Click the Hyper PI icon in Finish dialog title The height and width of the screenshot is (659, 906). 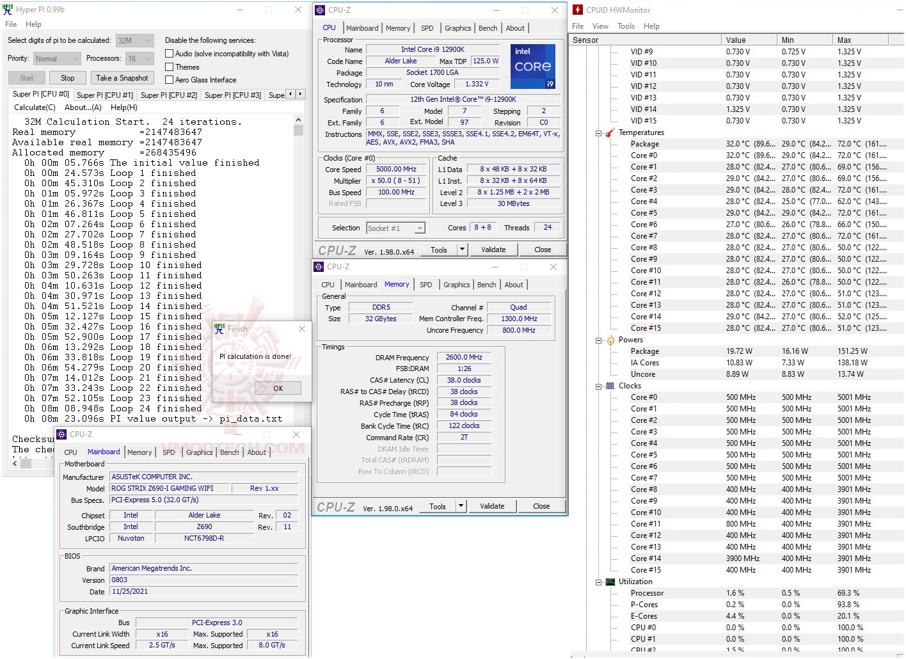tap(219, 329)
